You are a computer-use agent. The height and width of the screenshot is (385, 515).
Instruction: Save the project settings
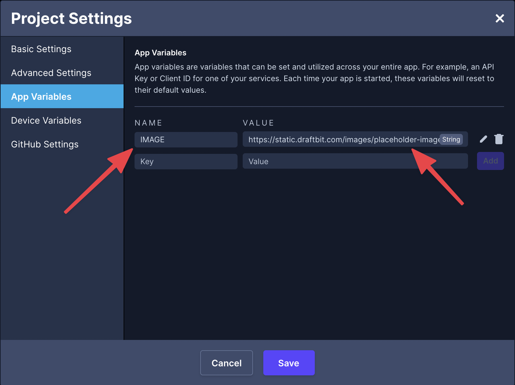289,363
